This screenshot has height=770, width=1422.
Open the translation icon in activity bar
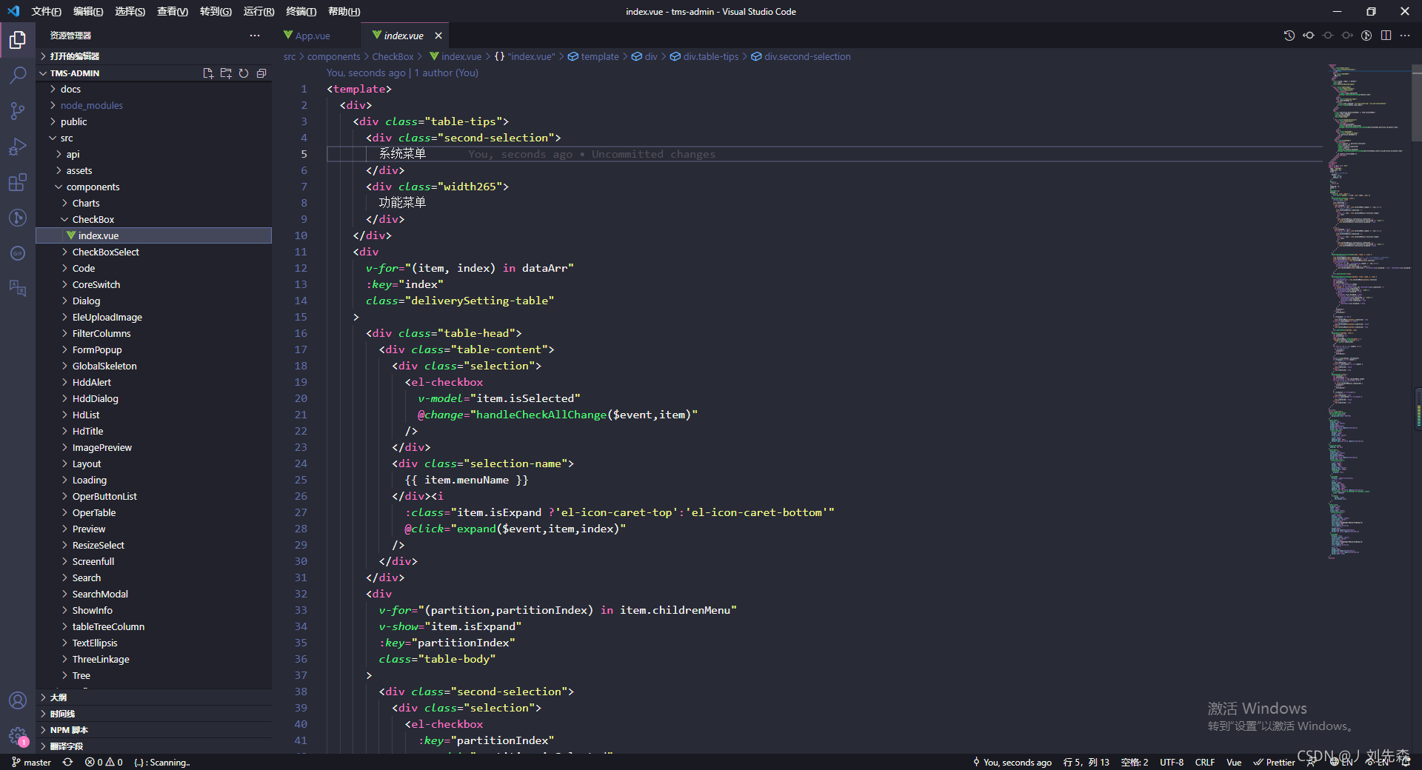pos(18,288)
